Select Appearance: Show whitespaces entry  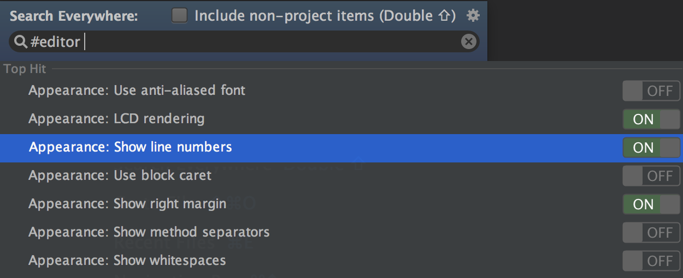click(x=127, y=261)
